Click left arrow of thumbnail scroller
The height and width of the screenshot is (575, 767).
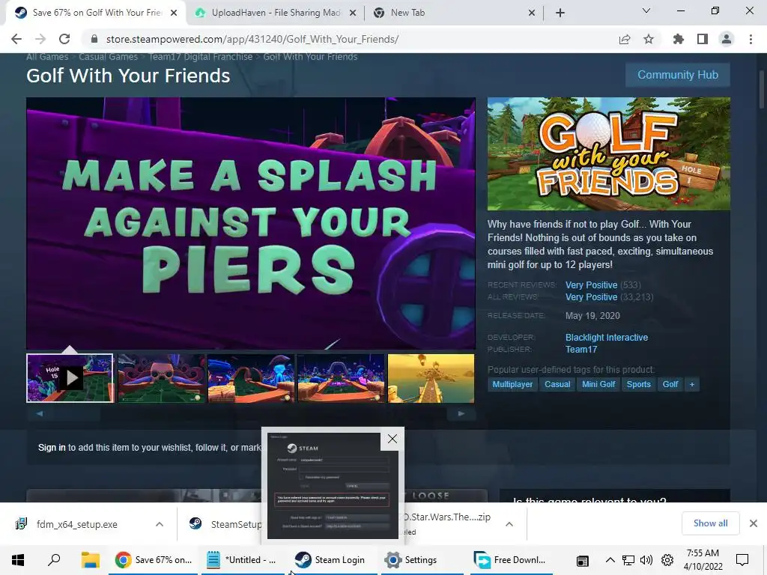[x=40, y=413]
